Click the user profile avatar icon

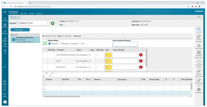(x=5, y=102)
